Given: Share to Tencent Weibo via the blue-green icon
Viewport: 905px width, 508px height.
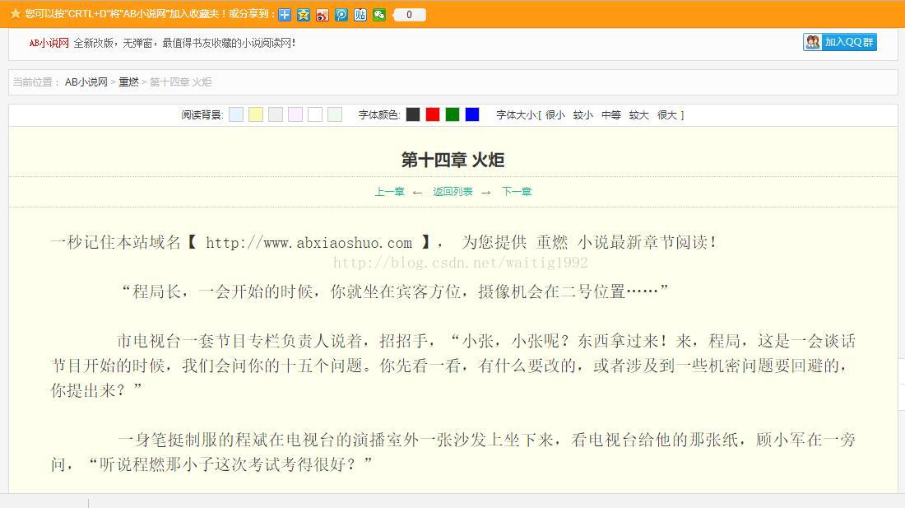Looking at the screenshot, I should 341,15.
